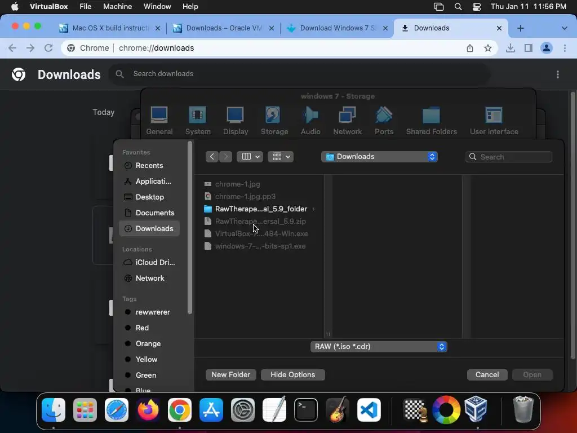The image size is (577, 433).
Task: Open the File menu
Action: [x=86, y=7]
